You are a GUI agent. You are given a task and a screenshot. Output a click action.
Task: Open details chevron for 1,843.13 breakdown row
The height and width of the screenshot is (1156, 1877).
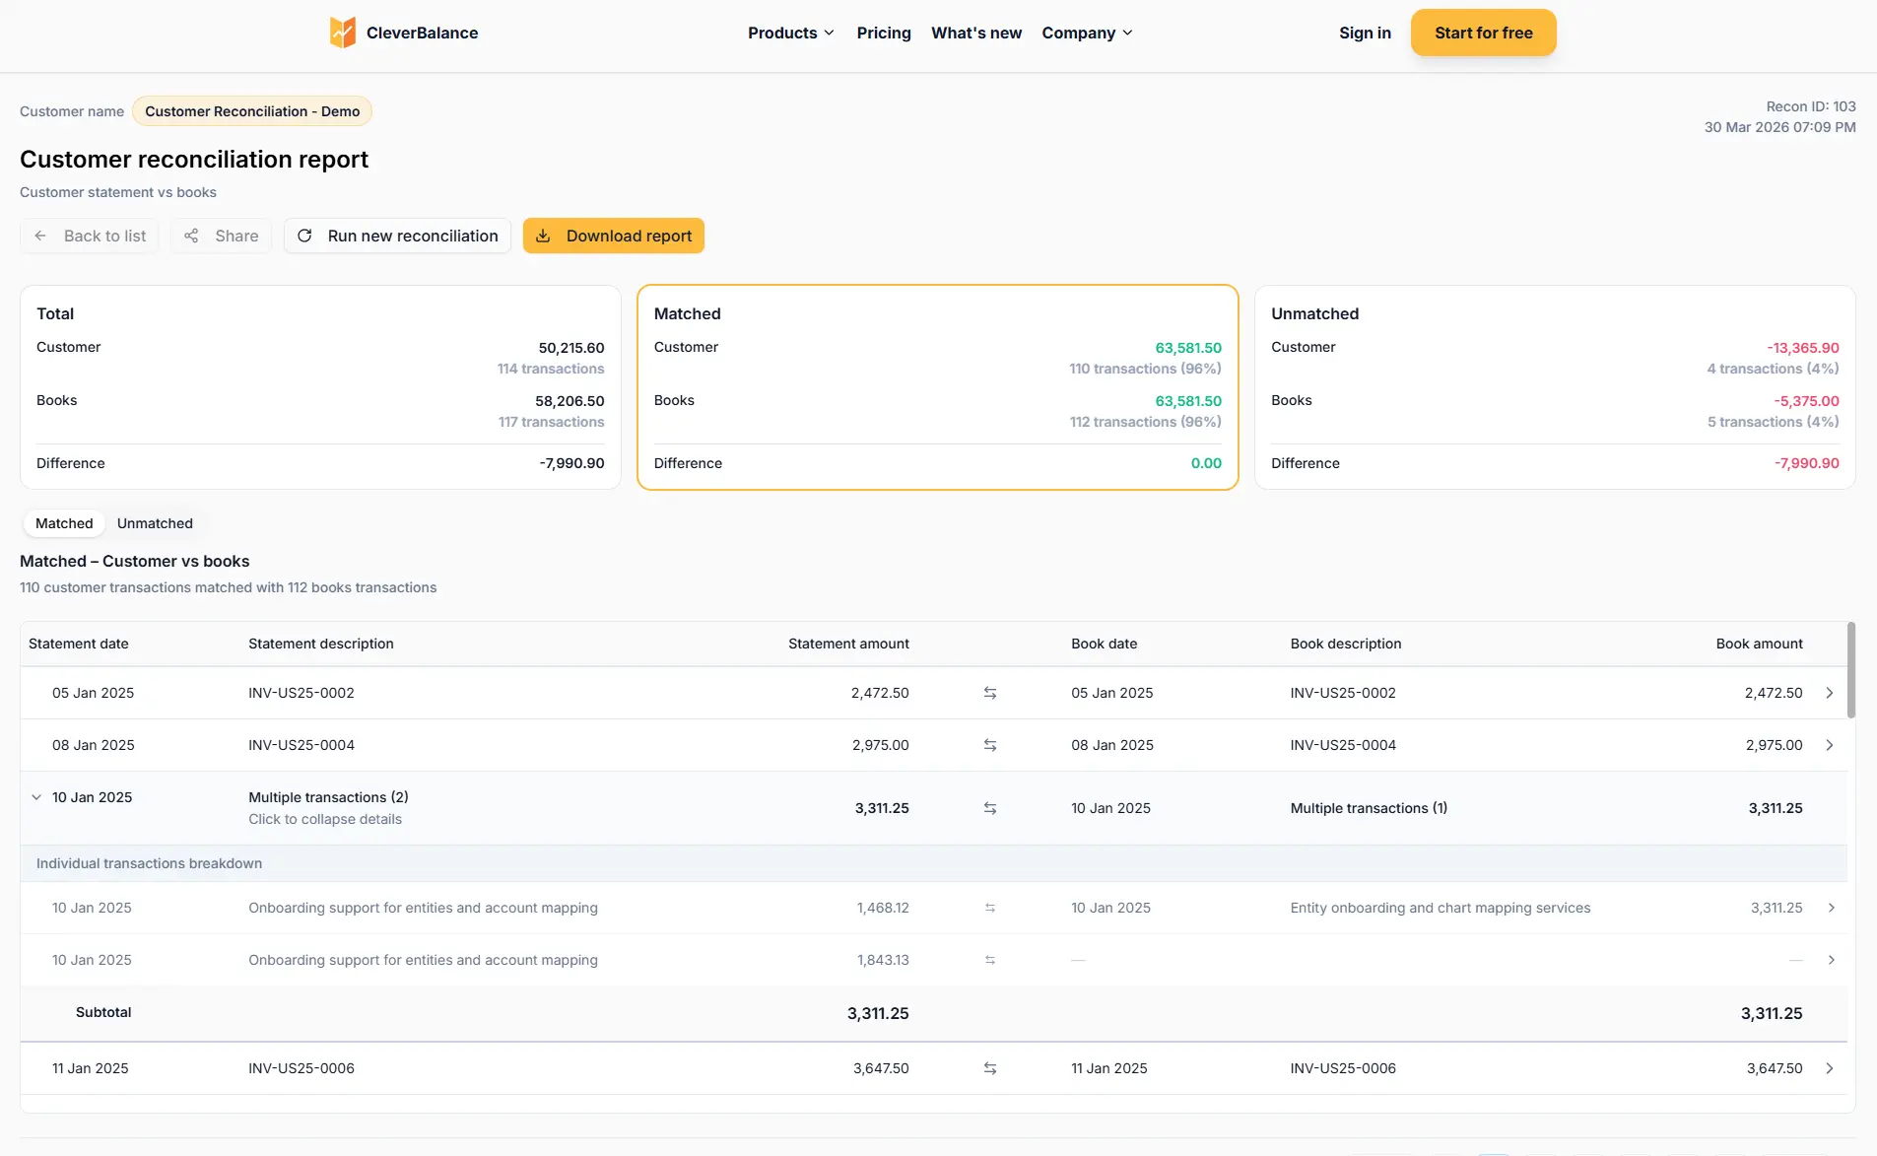[x=1832, y=960]
